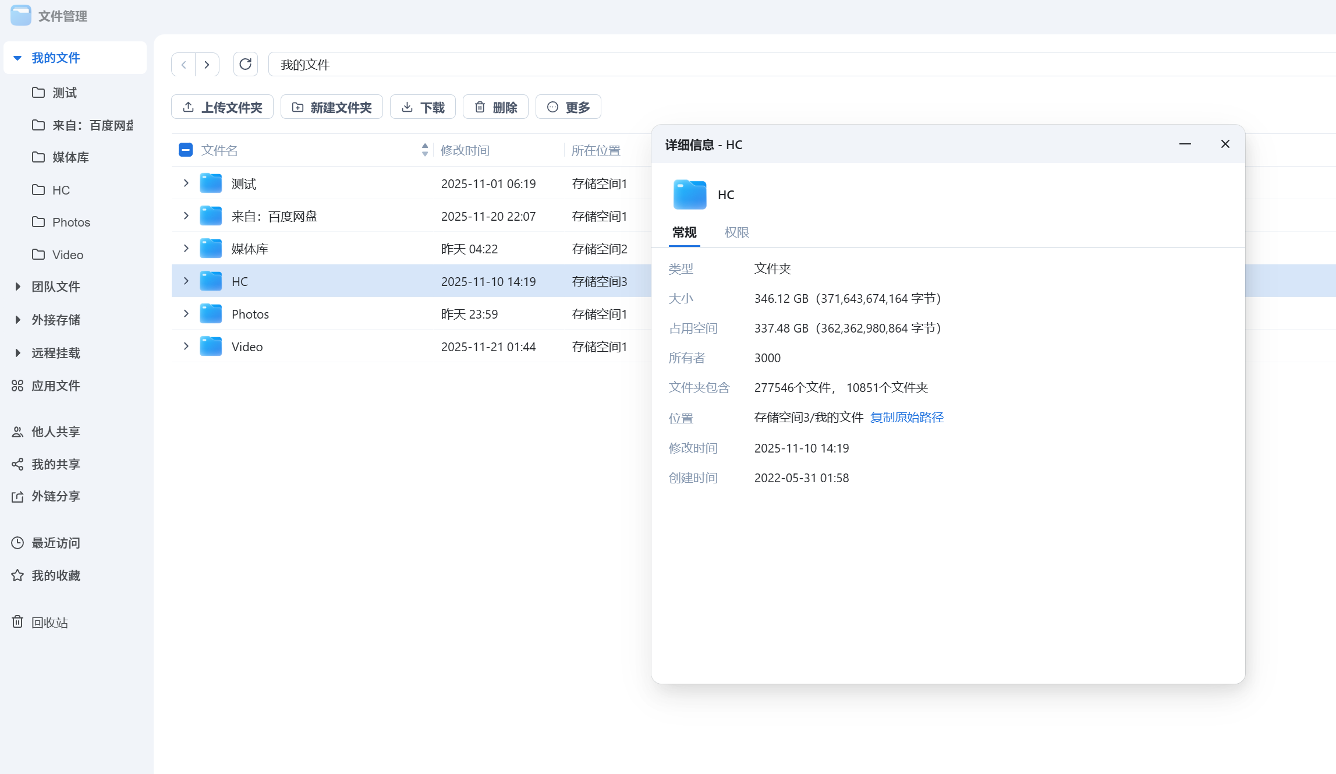1336x774 pixels.
Task: Expand the 测试 folder row chevron
Action: pyautogui.click(x=186, y=183)
